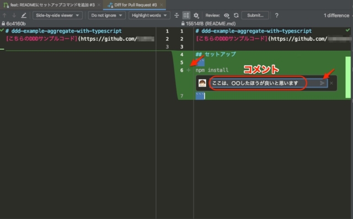Toggle synchronize scrolling icon
The height and width of the screenshot is (219, 353).
[x=186, y=15]
